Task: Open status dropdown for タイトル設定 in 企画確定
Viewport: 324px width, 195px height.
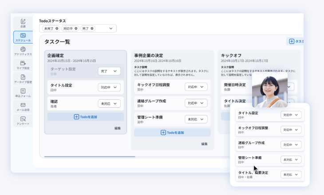Action: [109, 87]
